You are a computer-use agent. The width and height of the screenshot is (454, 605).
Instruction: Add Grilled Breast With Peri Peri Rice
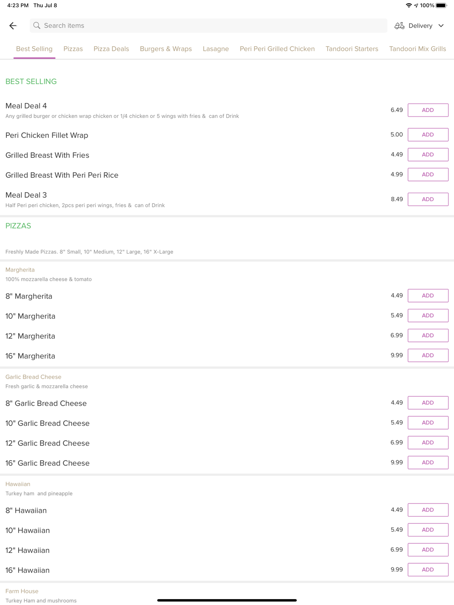428,175
